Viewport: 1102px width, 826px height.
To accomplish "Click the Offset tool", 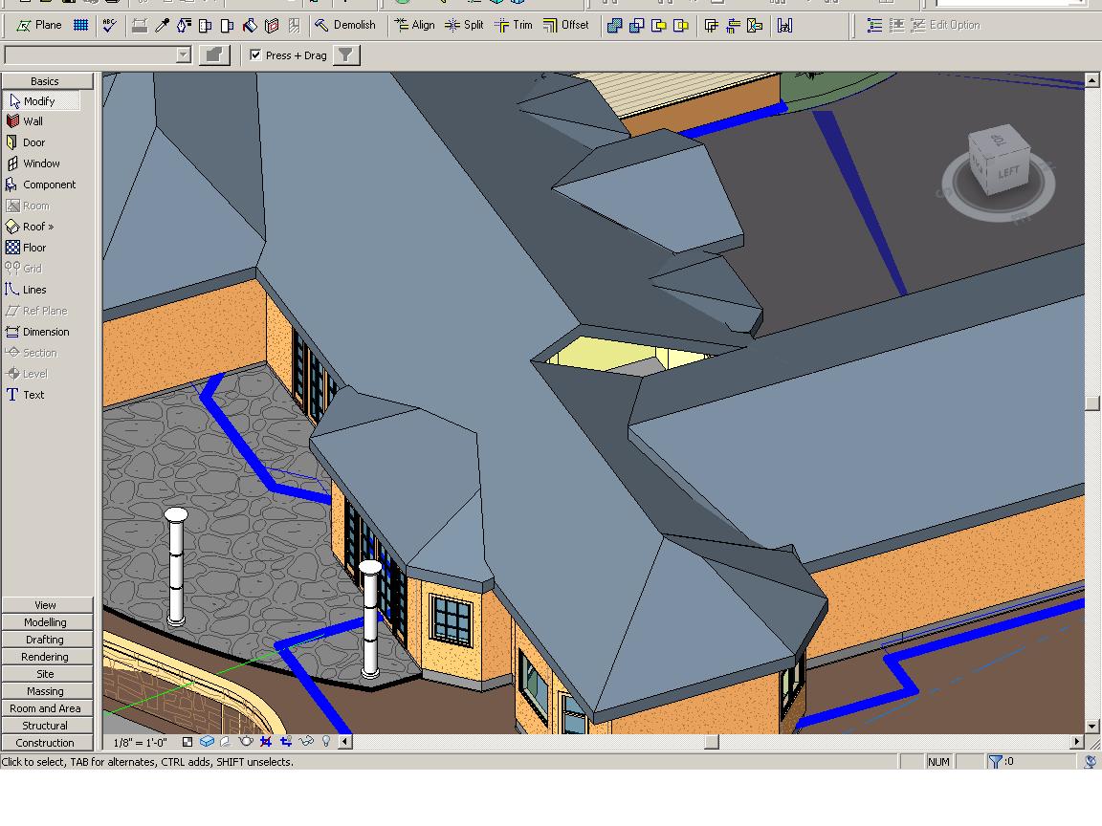I will [x=566, y=25].
